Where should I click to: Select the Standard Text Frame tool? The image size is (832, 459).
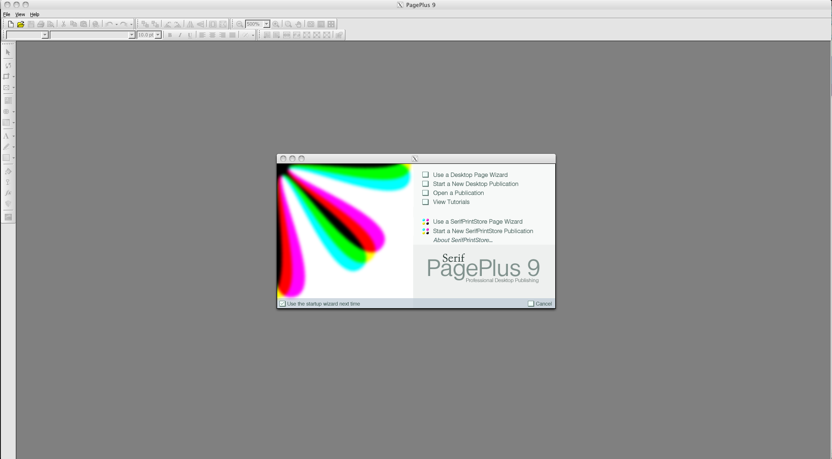click(8, 100)
